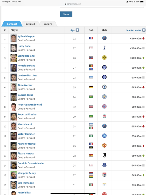This screenshot has height=195, width=146.
Task: Toggle the Age column sort arrows
Action: click(77, 30)
